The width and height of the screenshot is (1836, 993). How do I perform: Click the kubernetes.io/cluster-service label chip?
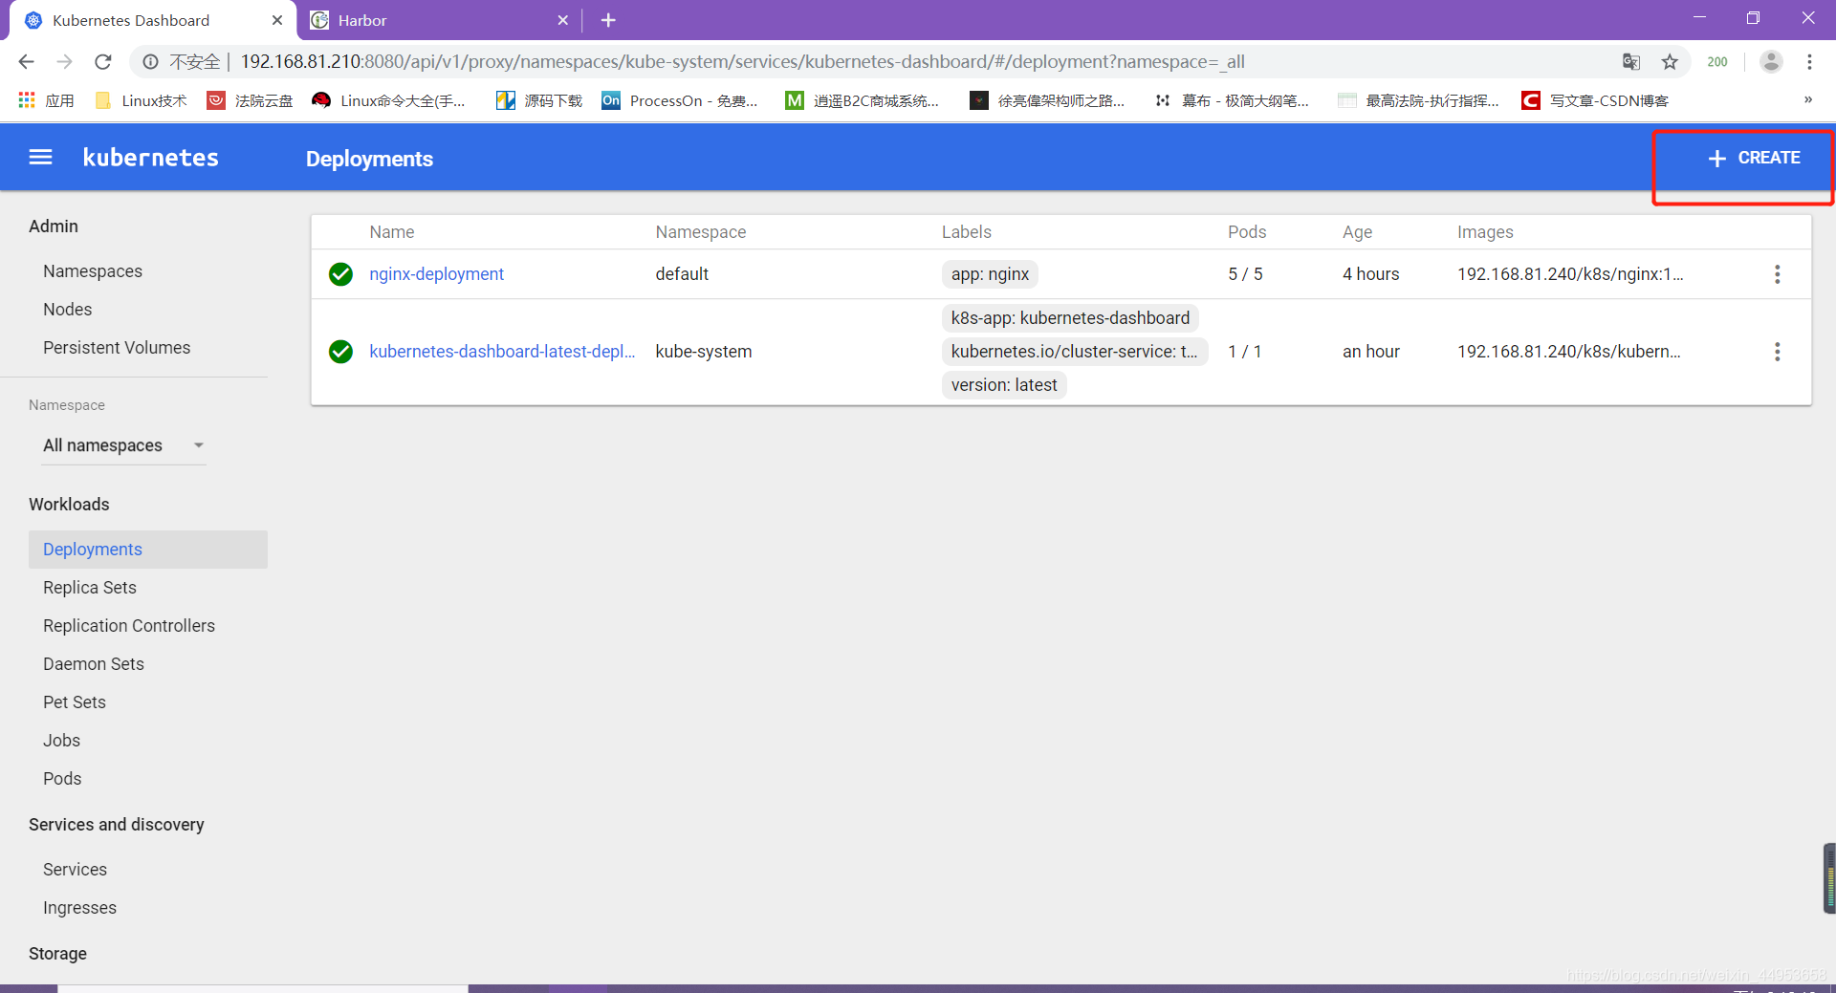coord(1075,352)
